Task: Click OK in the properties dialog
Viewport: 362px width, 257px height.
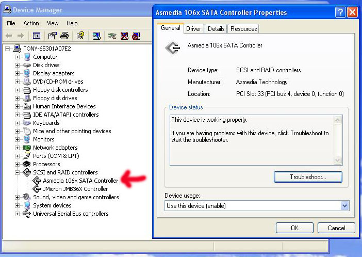Action: [294, 228]
